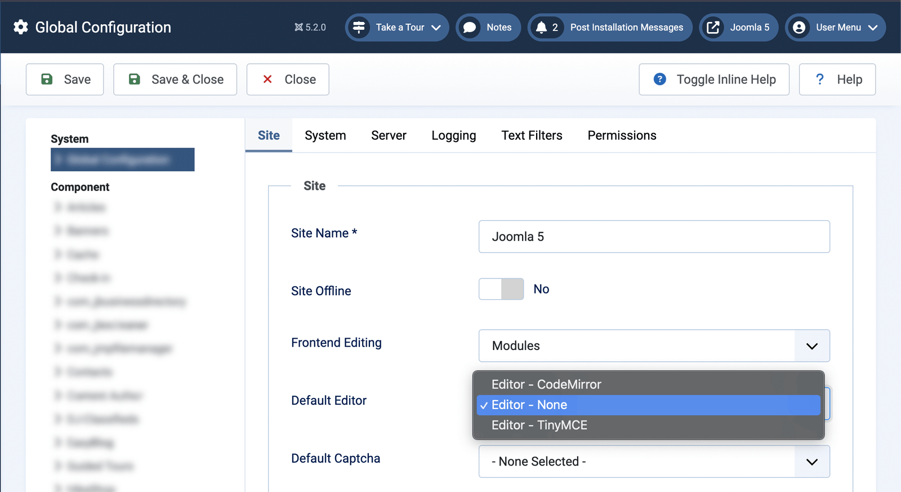
Task: Switch to the System tab
Action: click(x=325, y=135)
